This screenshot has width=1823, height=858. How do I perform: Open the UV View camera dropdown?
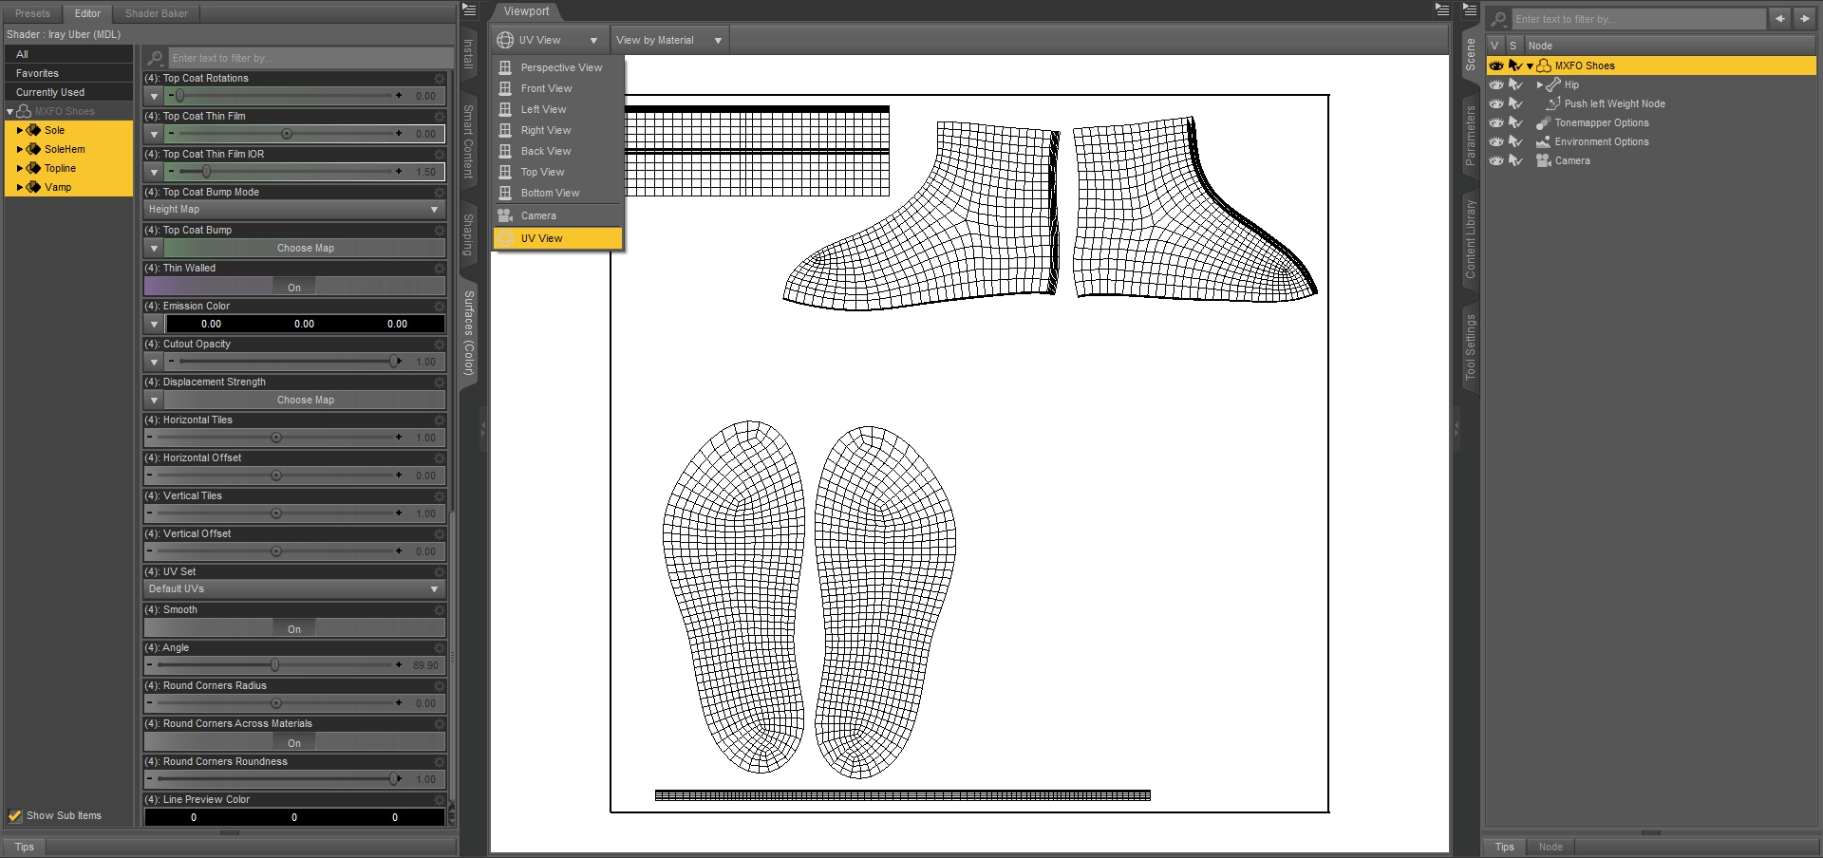click(x=549, y=40)
